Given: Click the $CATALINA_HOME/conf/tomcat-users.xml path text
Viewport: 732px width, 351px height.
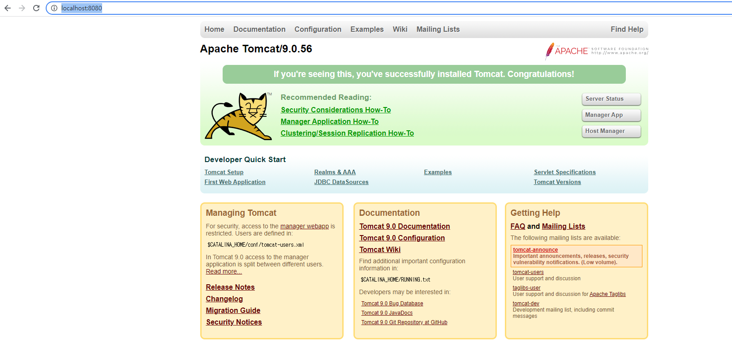Looking at the screenshot, I should click(x=256, y=245).
